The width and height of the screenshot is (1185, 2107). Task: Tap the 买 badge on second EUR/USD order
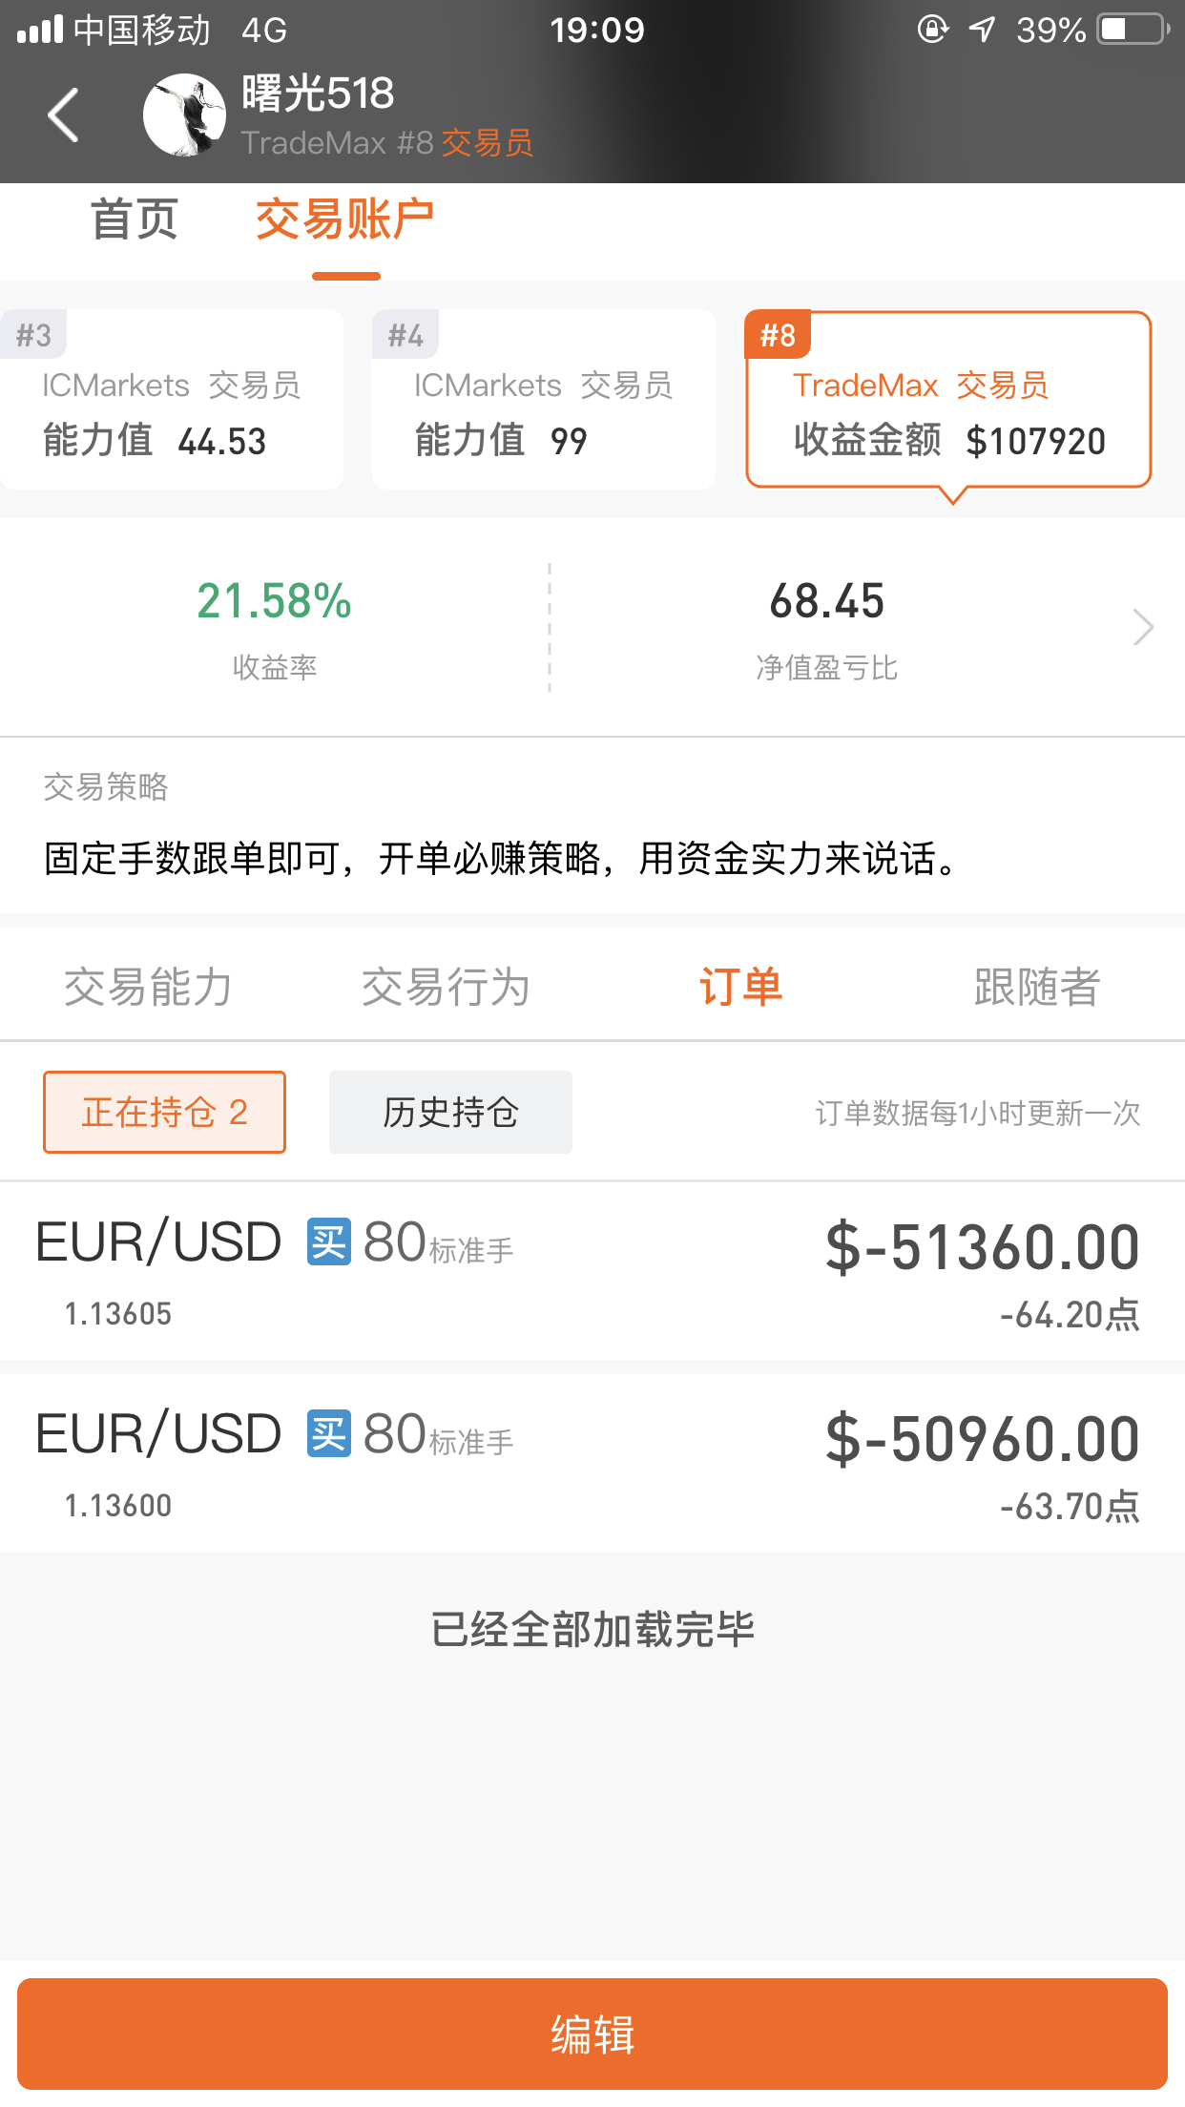pyautogui.click(x=328, y=1433)
